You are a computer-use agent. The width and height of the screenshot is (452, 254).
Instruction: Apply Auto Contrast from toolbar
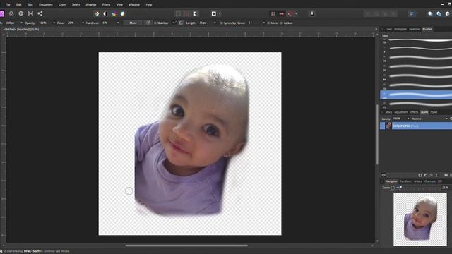coord(105,13)
